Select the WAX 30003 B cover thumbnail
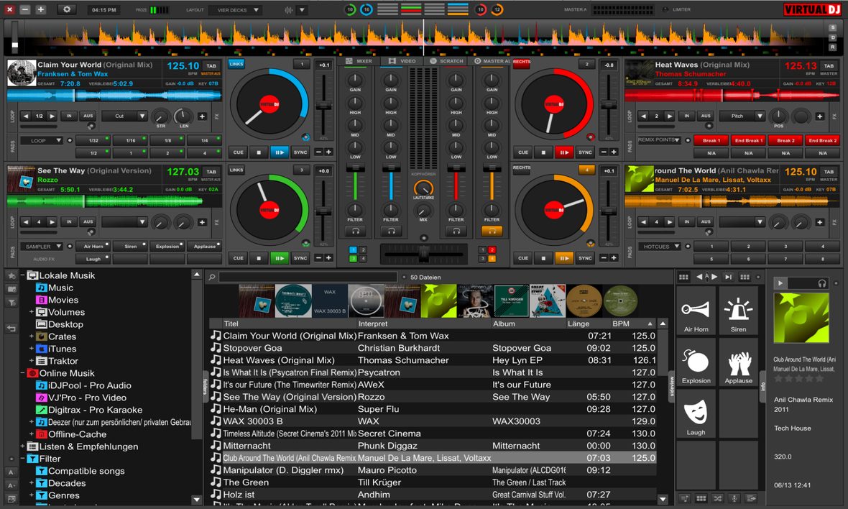The width and height of the screenshot is (848, 509). click(330, 301)
